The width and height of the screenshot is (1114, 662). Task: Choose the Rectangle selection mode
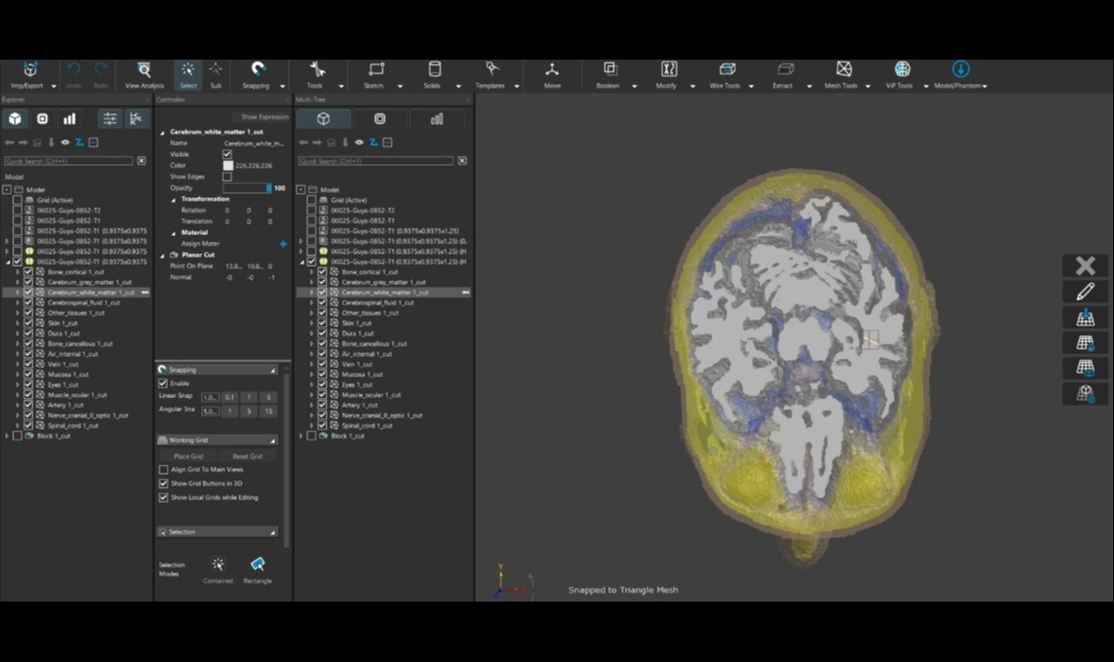257,569
